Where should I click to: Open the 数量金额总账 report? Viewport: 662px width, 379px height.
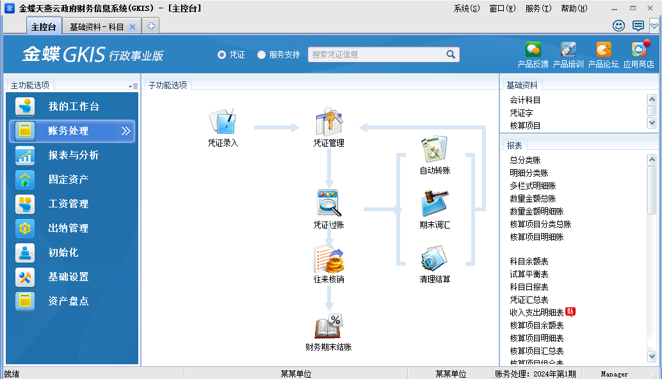tap(533, 198)
